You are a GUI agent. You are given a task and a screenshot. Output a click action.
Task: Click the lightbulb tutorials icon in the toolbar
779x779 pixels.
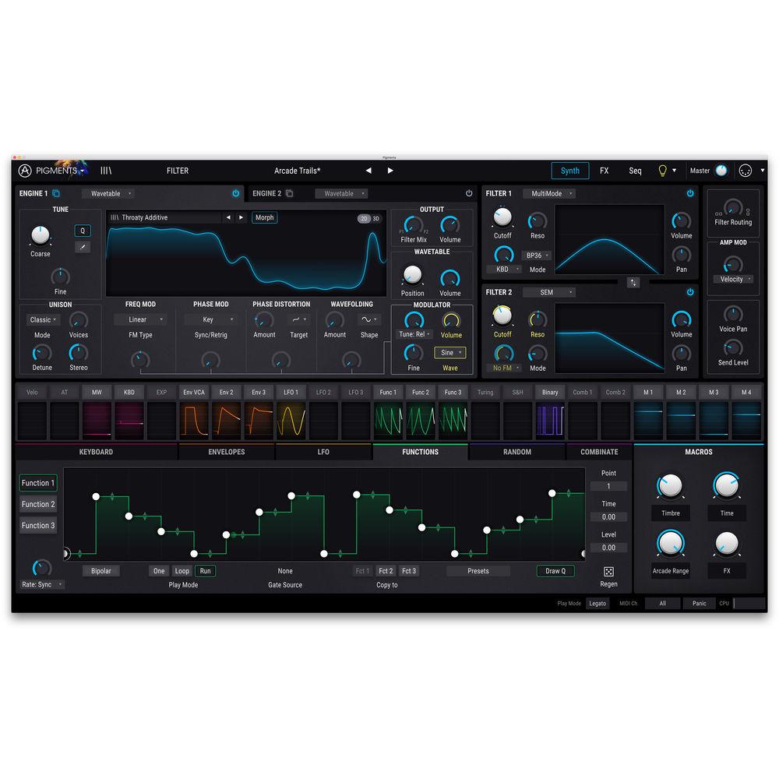point(661,170)
